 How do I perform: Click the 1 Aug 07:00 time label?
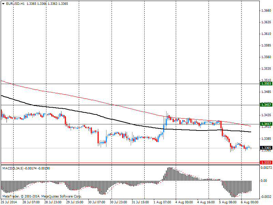[x=162, y=202]
